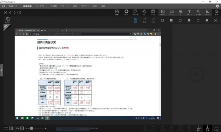Viewport: 221px width, 132px height.
Task: Set zoom to 1:1 actual size
Action: pyautogui.click(x=22, y=128)
